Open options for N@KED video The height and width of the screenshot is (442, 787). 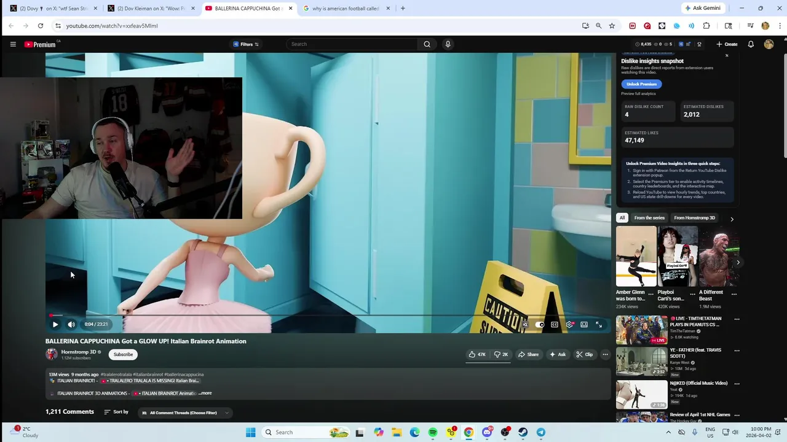[737, 384]
